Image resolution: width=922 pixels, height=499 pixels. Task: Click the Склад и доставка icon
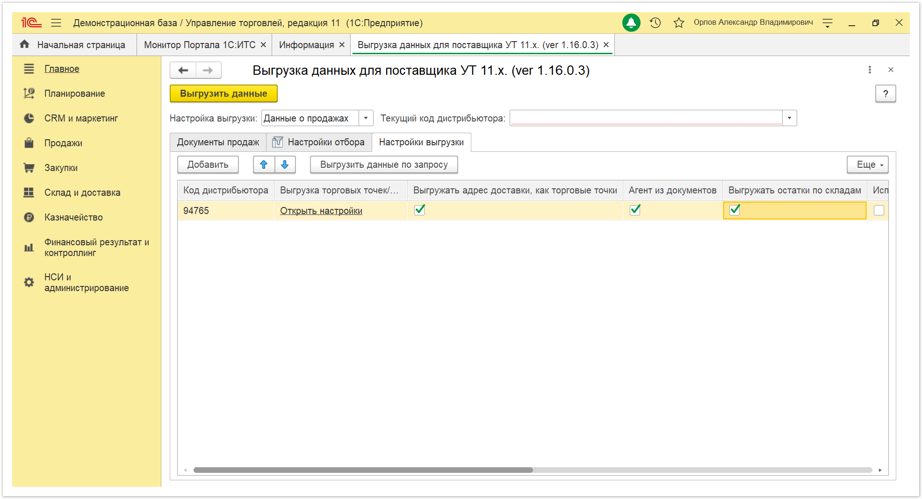tap(29, 192)
